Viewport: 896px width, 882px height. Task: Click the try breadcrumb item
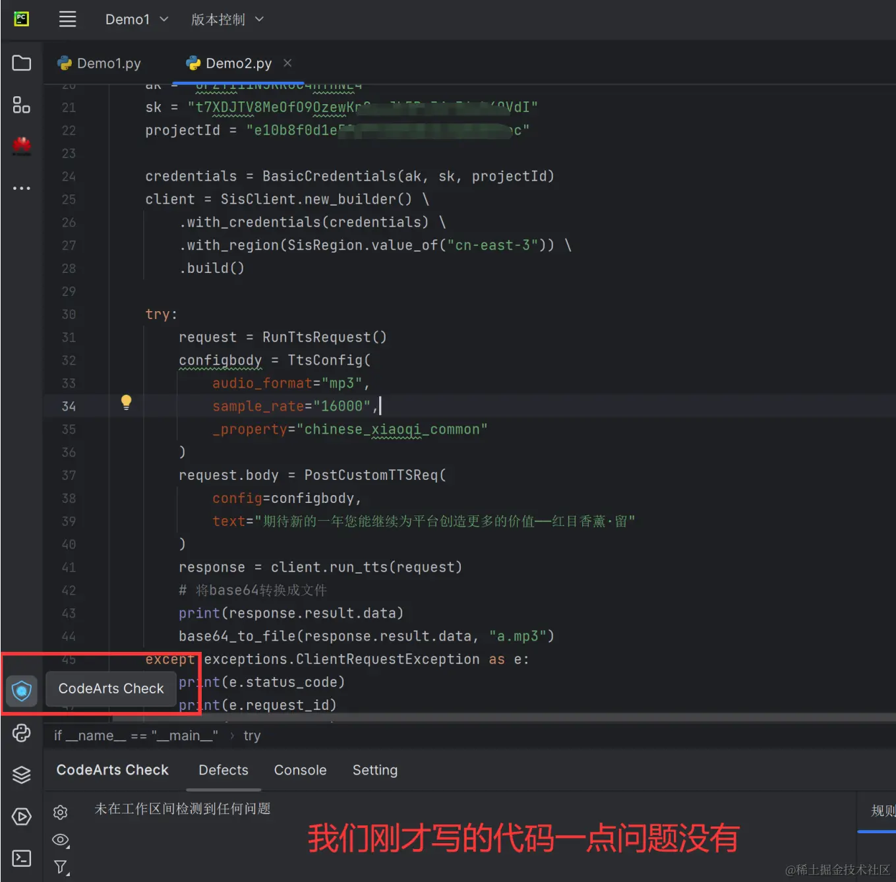(x=252, y=736)
